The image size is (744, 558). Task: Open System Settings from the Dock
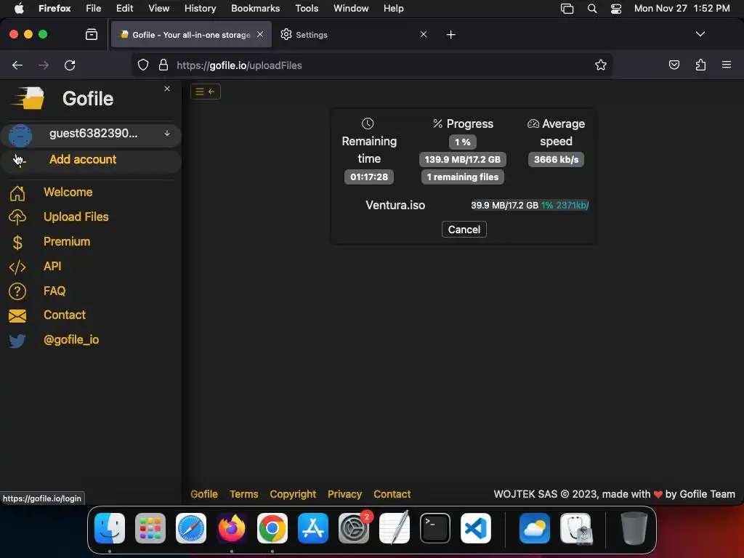click(354, 528)
